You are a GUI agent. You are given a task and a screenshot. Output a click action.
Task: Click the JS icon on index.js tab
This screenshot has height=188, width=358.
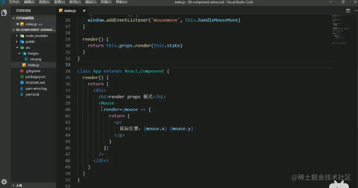(61, 11)
